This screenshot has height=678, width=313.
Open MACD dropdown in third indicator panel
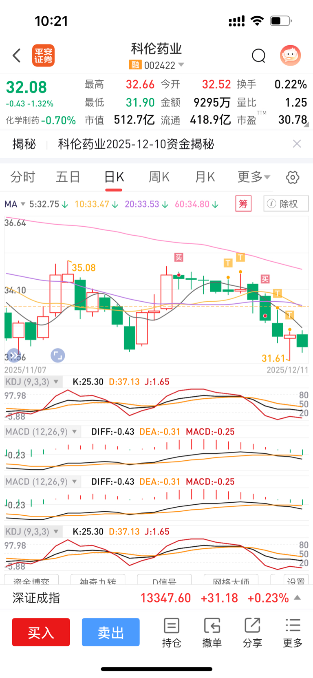pos(42,482)
